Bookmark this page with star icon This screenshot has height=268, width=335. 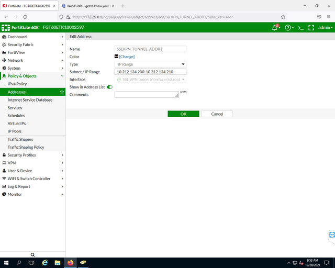pyautogui.click(x=283, y=17)
